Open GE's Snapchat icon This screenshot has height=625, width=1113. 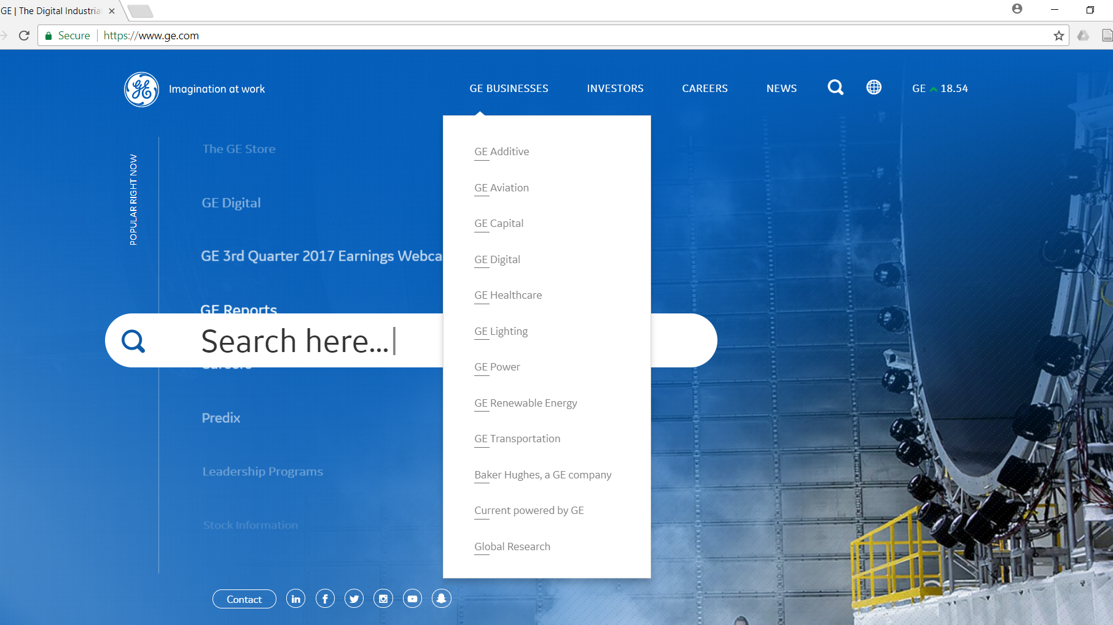[441, 599]
